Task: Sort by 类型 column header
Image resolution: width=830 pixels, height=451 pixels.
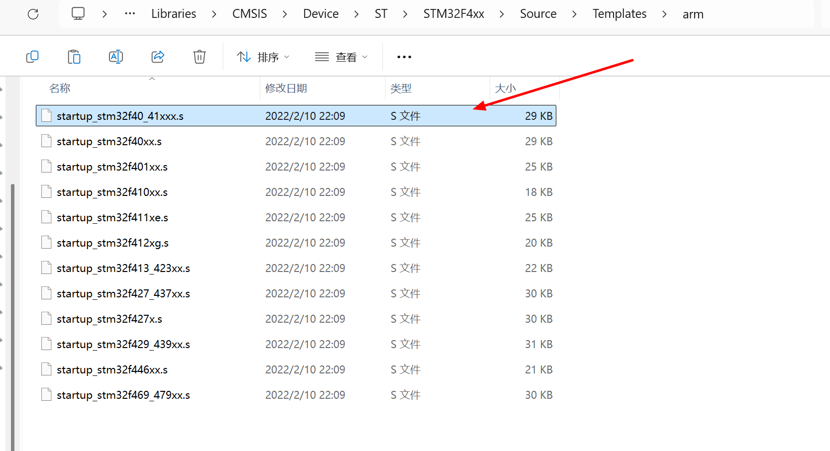Action: [401, 89]
